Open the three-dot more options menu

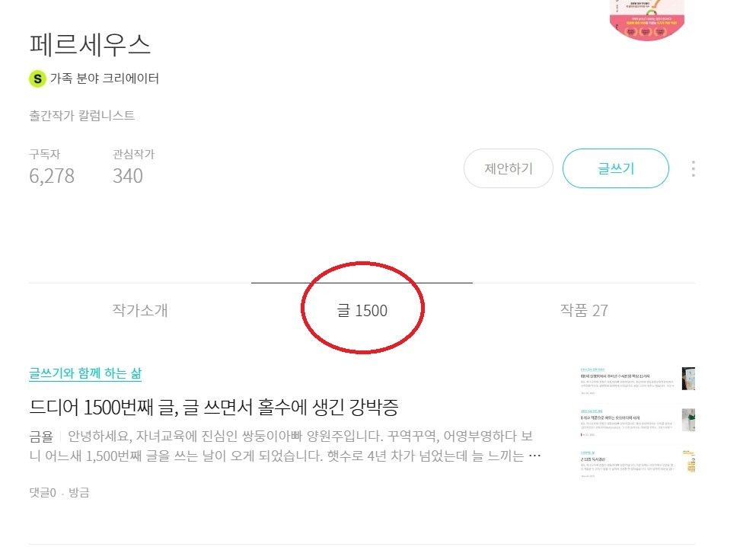click(x=693, y=168)
